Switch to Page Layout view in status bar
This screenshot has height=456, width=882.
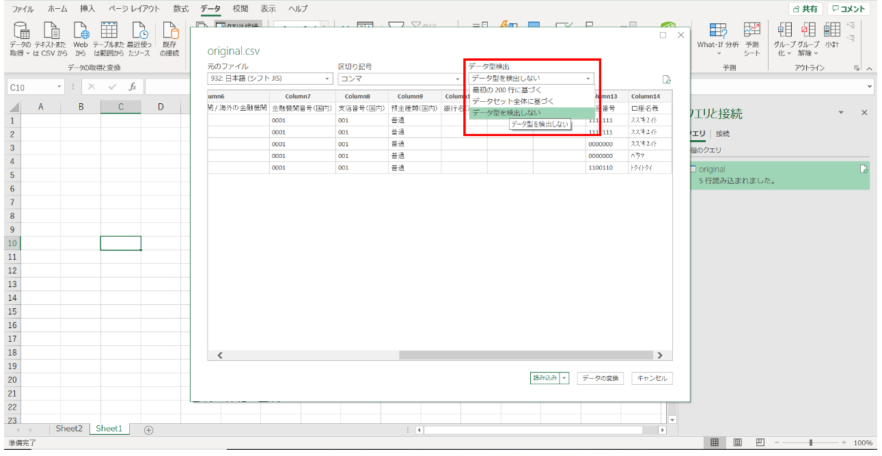pyautogui.click(x=737, y=442)
